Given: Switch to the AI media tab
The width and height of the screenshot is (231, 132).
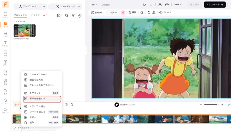Looking at the screenshot, I should point(45,15).
